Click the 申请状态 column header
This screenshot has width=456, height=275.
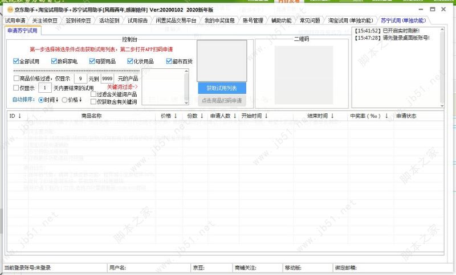[406, 116]
